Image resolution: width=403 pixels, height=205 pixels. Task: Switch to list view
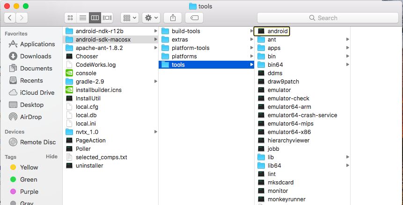pyautogui.click(x=83, y=18)
